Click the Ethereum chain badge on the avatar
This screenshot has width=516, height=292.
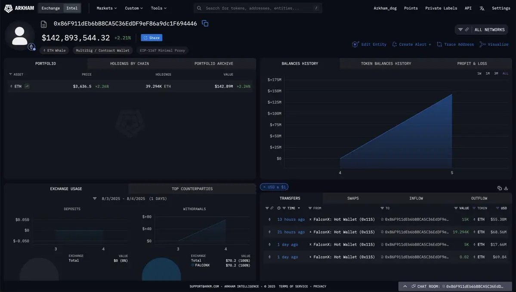[31, 47]
